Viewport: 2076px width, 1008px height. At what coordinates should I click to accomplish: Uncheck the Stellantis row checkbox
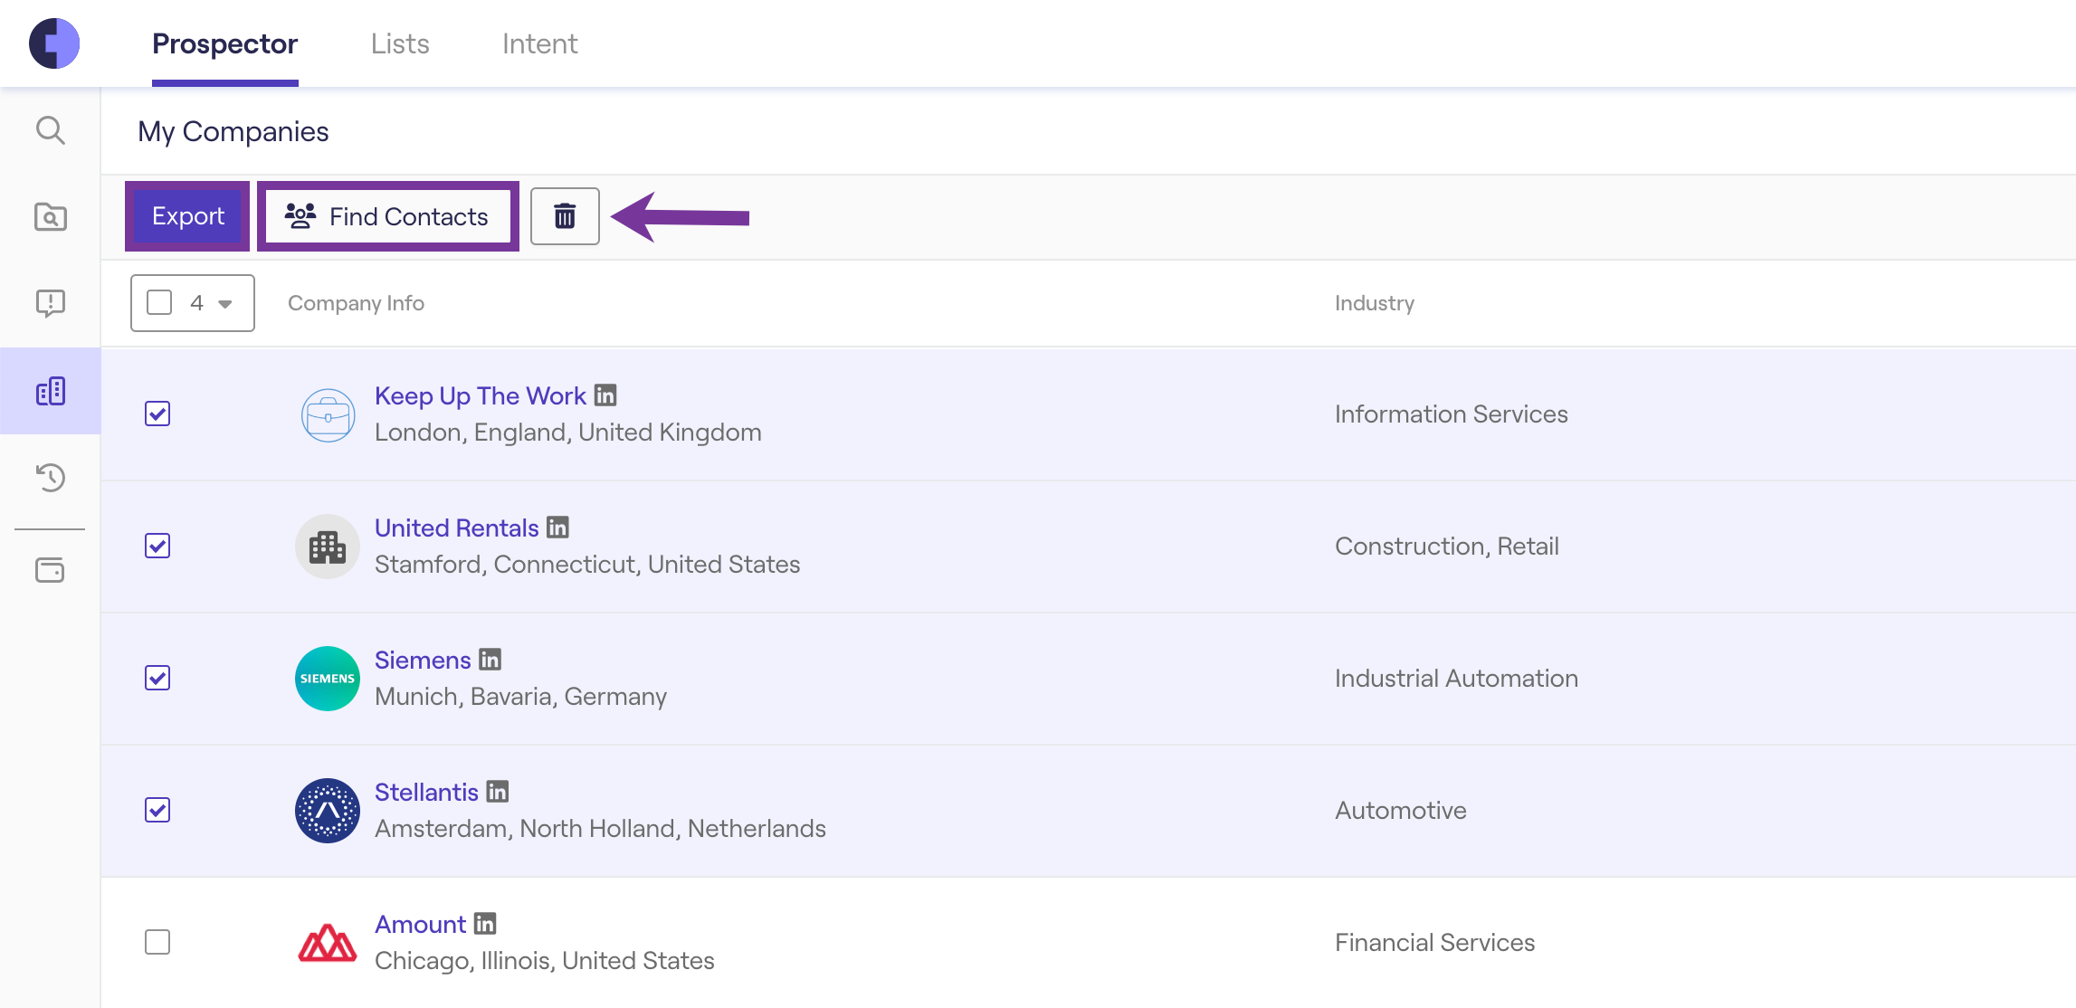157,810
